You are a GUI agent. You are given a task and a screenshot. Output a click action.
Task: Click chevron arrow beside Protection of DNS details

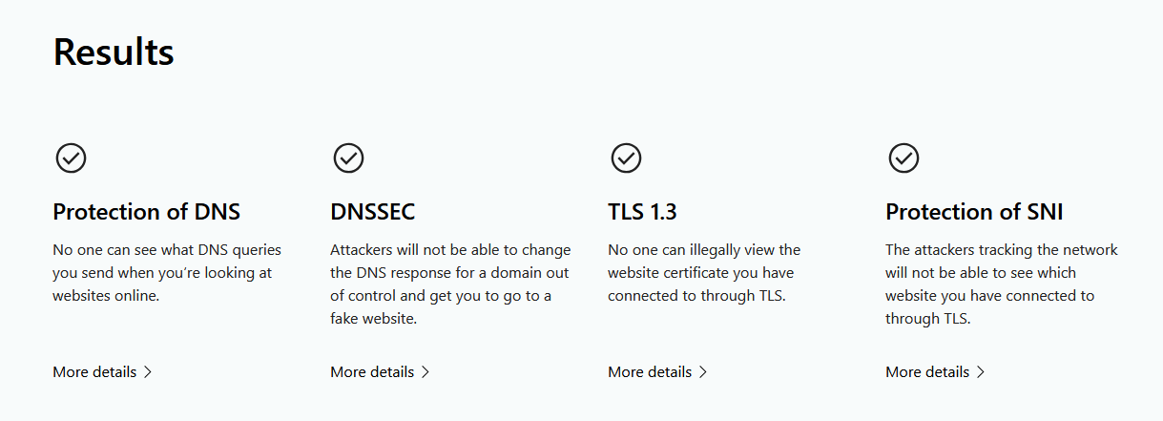tap(148, 372)
